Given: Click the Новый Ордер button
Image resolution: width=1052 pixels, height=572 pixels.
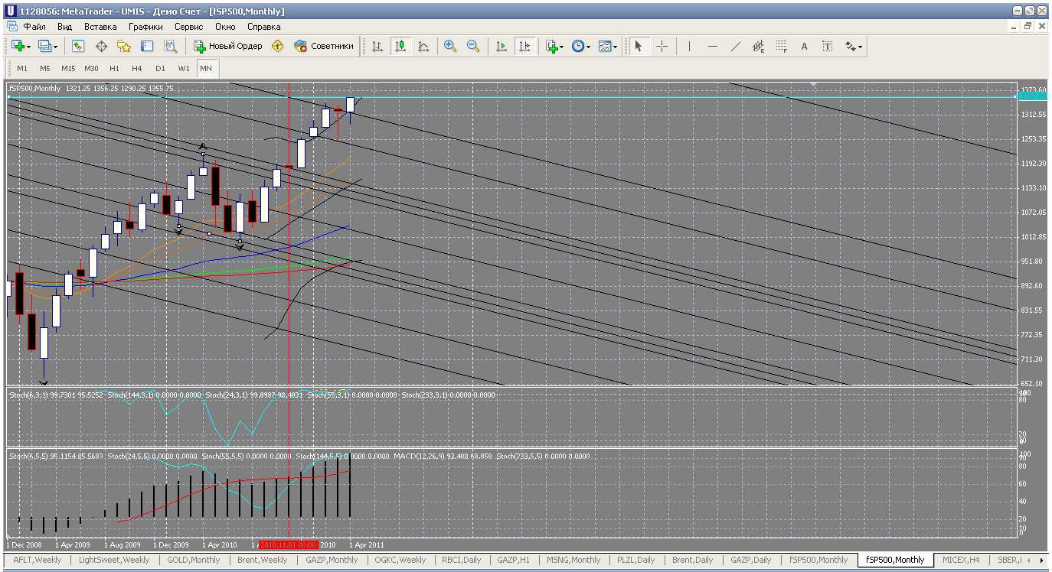Looking at the screenshot, I should 228,47.
